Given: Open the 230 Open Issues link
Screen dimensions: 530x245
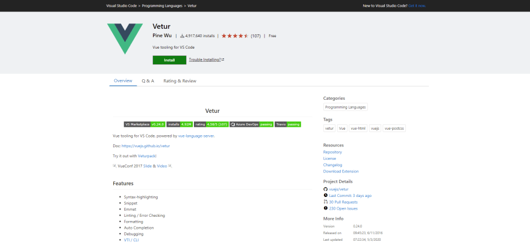Looking at the screenshot, I should (x=343, y=208).
